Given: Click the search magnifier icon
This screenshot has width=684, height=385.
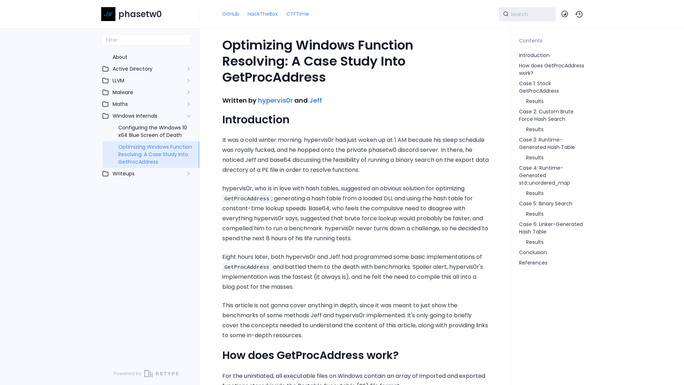Looking at the screenshot, I should 506,14.
